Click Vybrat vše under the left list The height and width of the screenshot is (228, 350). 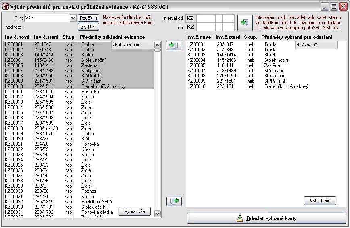(x=135, y=211)
